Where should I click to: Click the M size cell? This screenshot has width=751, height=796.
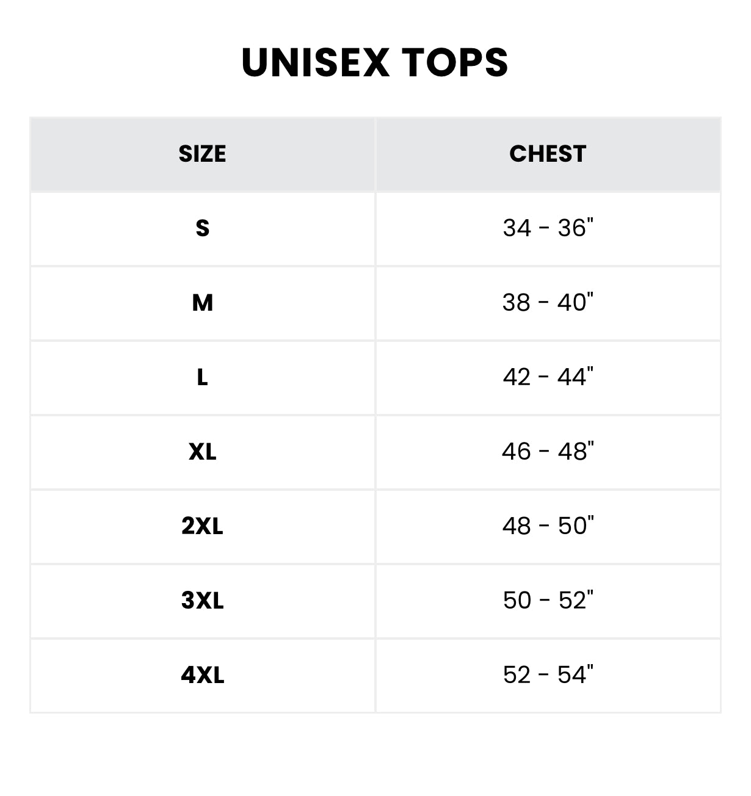pos(202,303)
